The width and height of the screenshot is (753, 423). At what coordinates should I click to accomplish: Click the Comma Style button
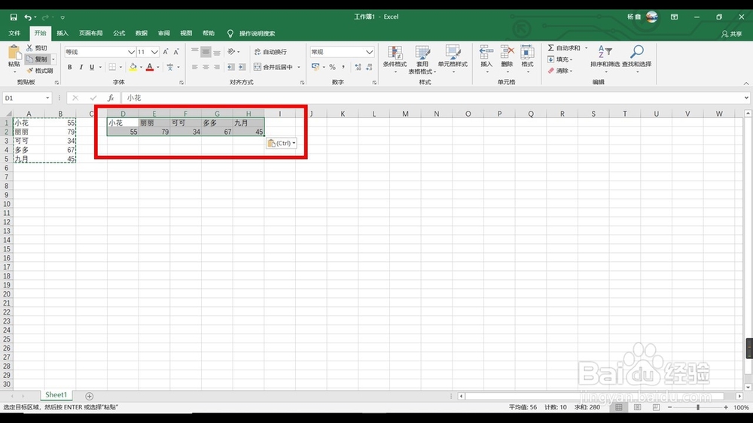point(343,67)
